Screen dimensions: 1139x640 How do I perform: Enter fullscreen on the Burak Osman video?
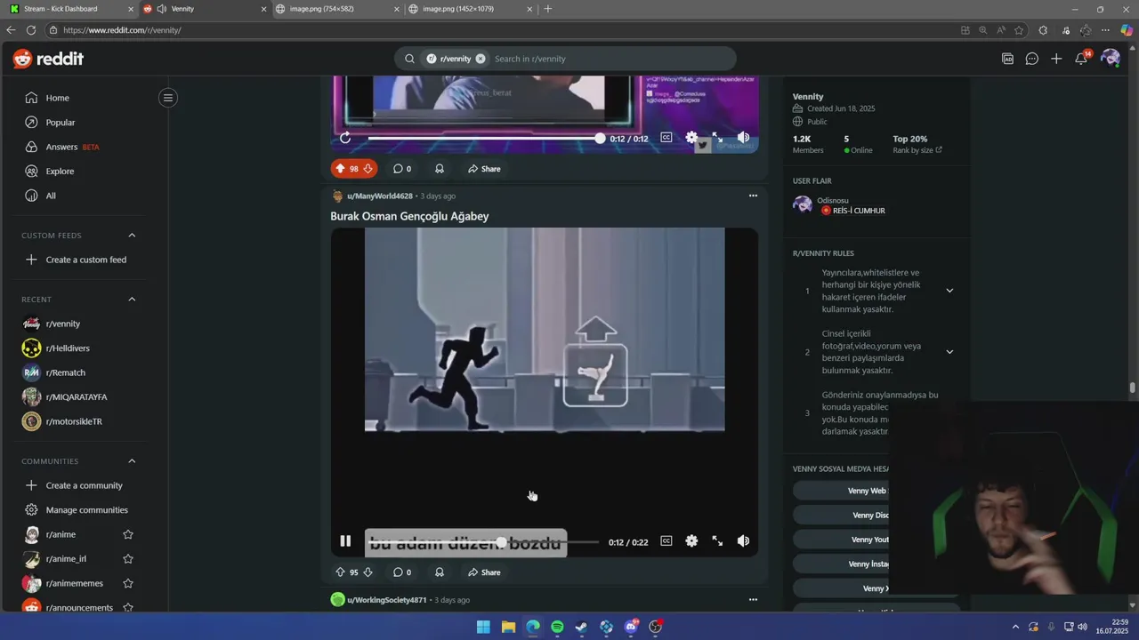tap(717, 541)
